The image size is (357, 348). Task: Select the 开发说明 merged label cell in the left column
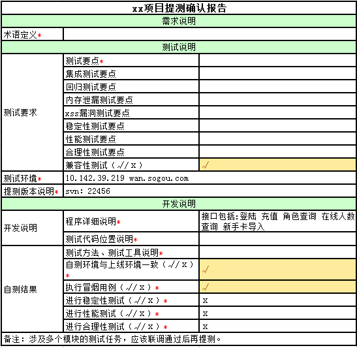33,228
